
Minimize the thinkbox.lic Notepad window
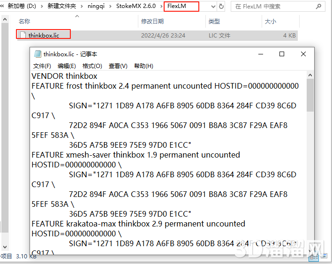click(x=261, y=54)
